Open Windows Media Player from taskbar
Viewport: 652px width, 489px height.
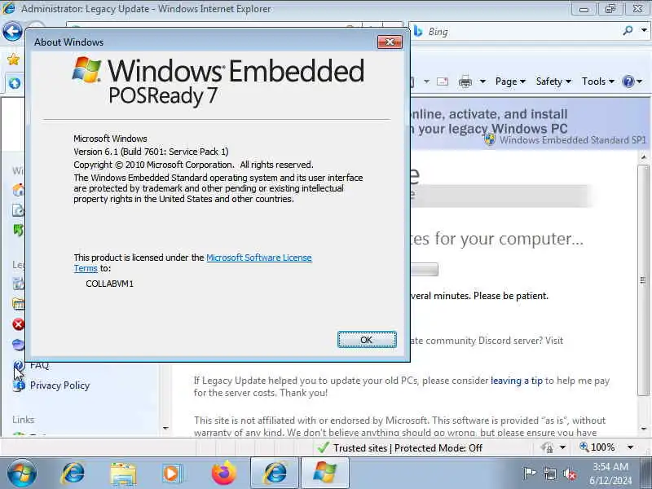coord(172,474)
